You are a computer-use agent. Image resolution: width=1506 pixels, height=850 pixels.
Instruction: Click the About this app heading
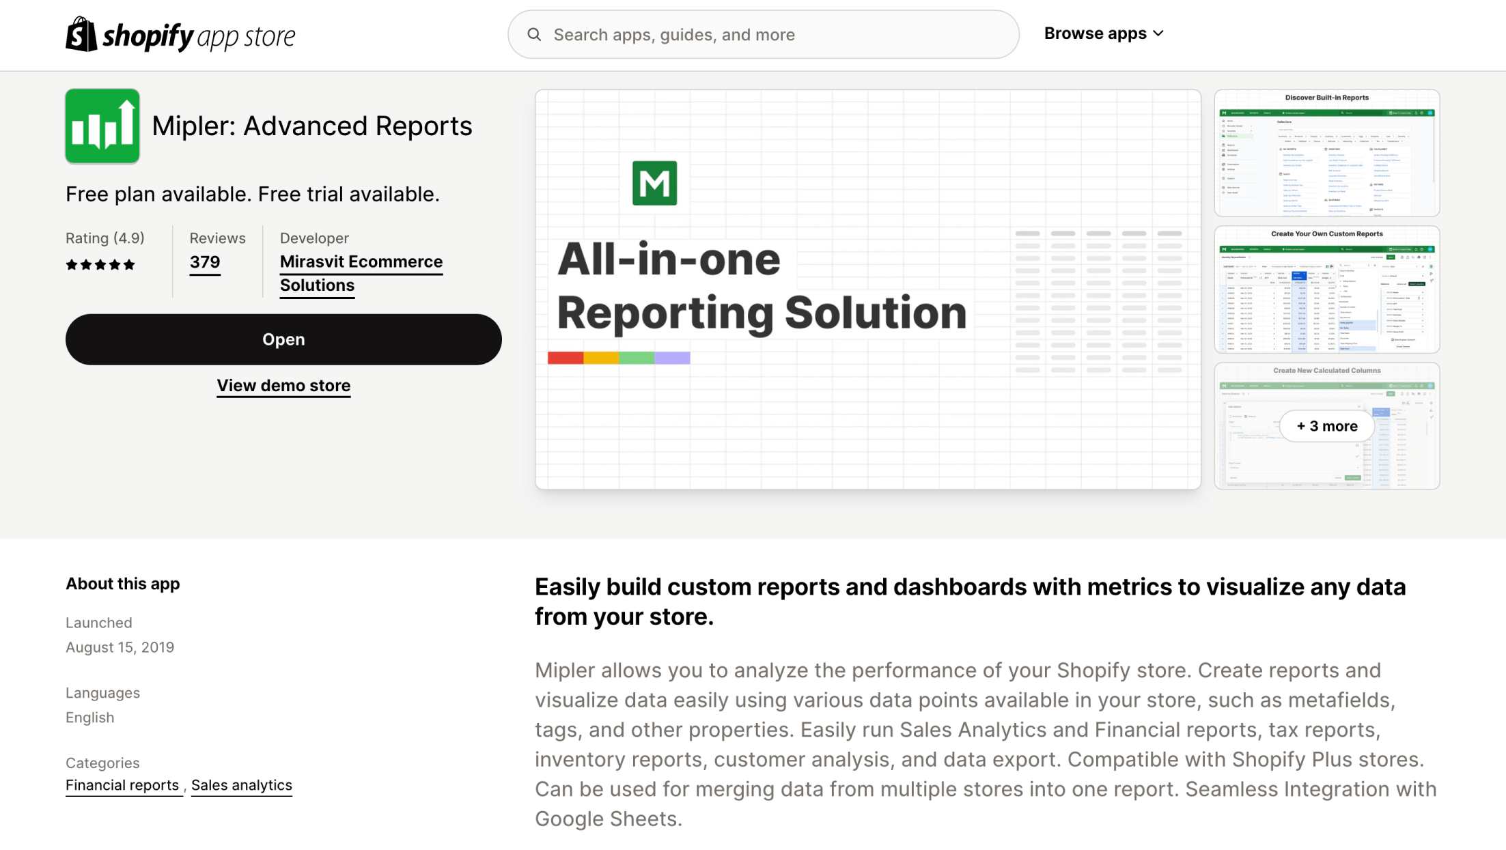click(x=123, y=584)
